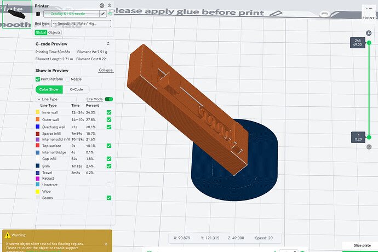Switch to the Objects tab

(55, 32)
